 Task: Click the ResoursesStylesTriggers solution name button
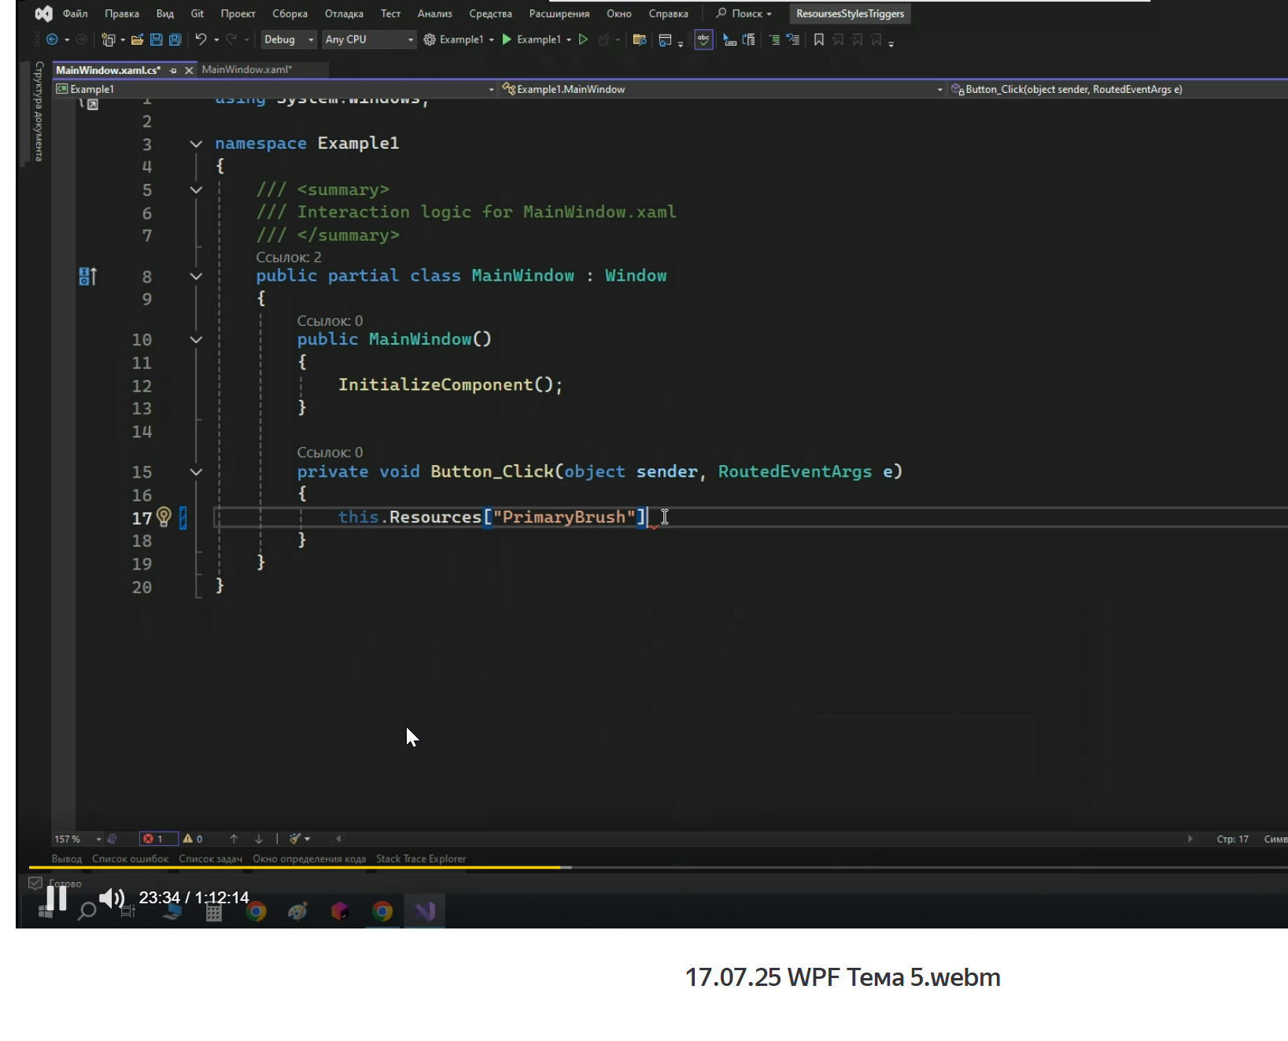(850, 13)
